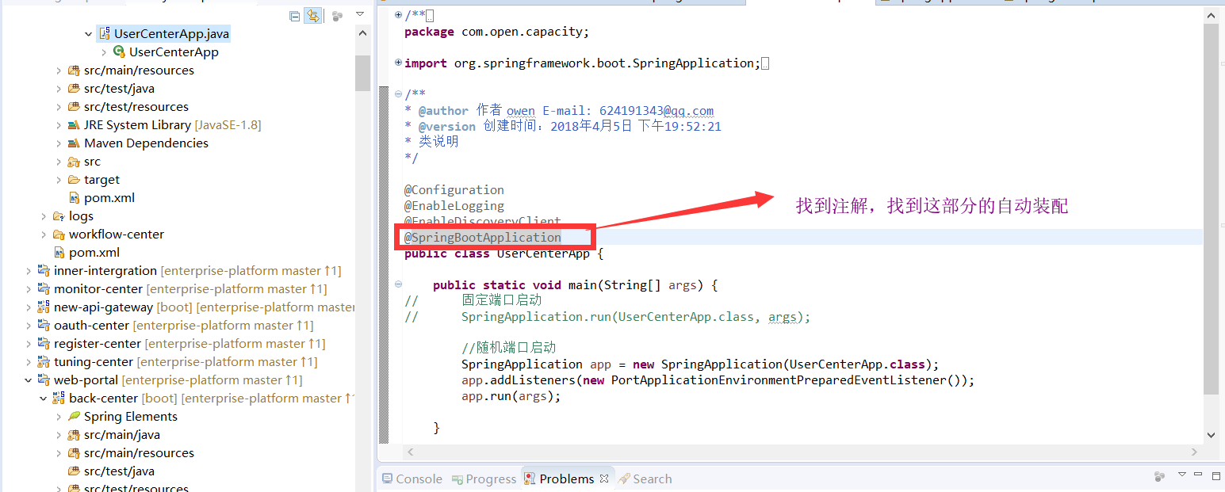Minimize the bottom Problems panel
Screen dimensions: 1225x492
point(1199,475)
